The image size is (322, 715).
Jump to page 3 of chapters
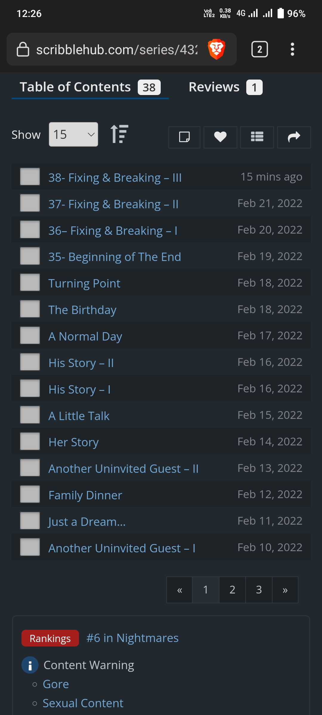pyautogui.click(x=259, y=590)
